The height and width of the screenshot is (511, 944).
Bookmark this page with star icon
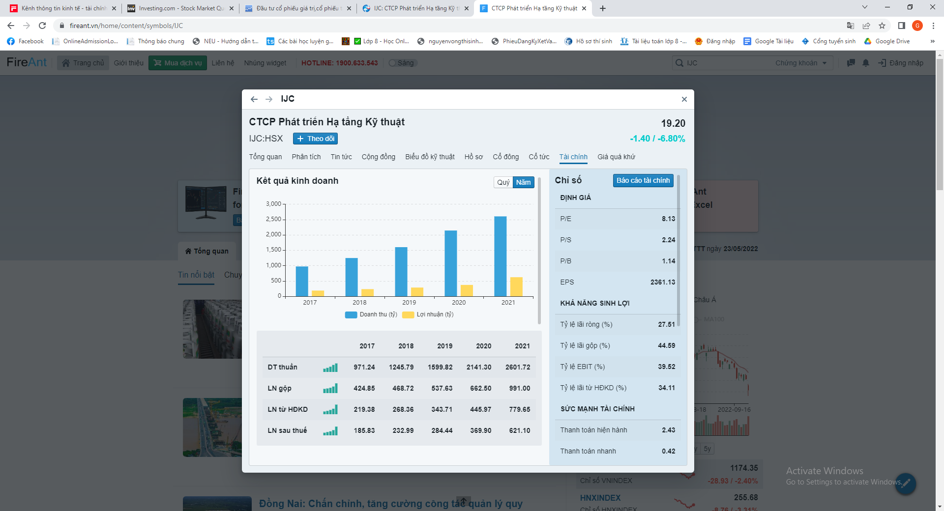pos(882,26)
